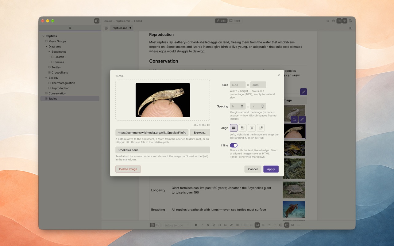Click the outline icon atop the sidebar

point(70,28)
